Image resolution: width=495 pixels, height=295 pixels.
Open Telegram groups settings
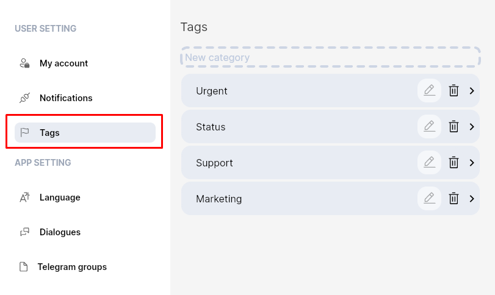click(x=71, y=267)
